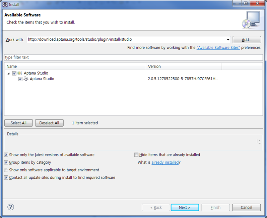Click the Add... button
This screenshot has height=218, width=267.
[247, 40]
